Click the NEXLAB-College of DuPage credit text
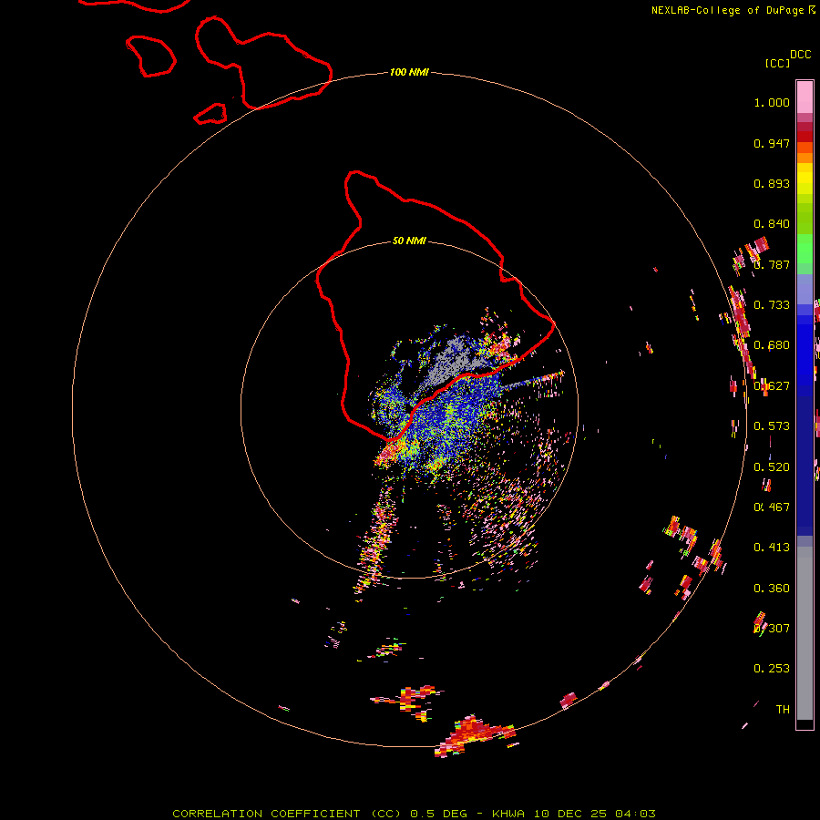Image resolution: width=820 pixels, height=820 pixels. click(x=728, y=10)
